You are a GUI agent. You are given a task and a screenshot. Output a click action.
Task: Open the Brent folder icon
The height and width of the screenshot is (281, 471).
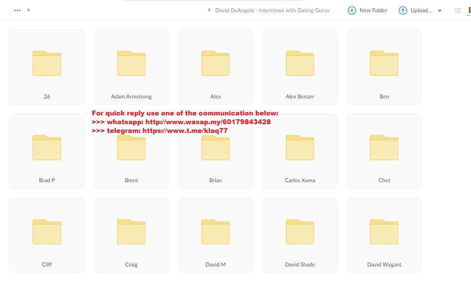tap(131, 148)
